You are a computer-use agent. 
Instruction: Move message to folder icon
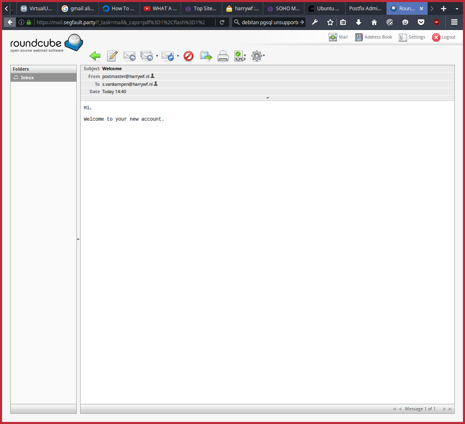click(x=206, y=56)
